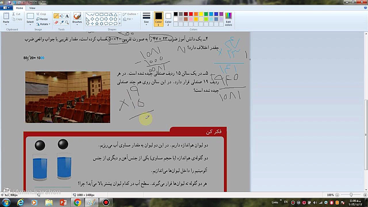Choose the Oval shape
The width and height of the screenshot is (368, 207).
(x=97, y=14)
